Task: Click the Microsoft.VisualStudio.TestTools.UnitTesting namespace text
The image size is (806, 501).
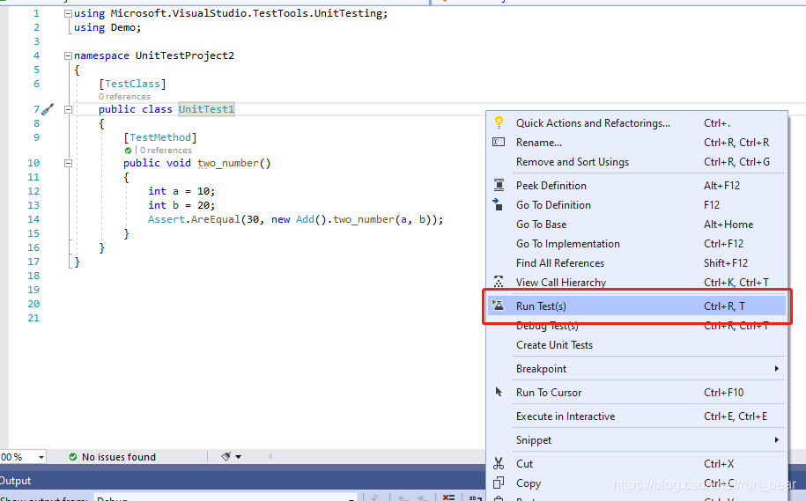Action: [247, 14]
